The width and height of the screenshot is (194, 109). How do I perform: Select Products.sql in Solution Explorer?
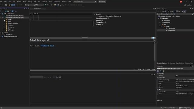(x=171, y=30)
